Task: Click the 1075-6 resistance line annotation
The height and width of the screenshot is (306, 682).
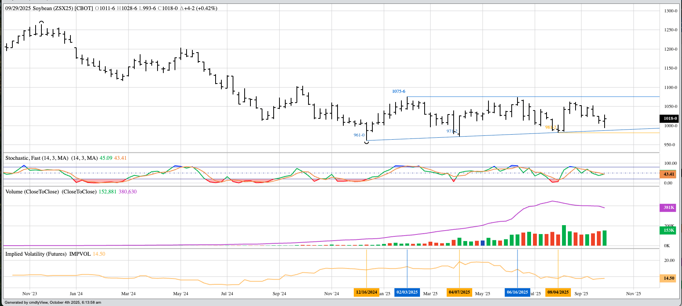Action: pos(398,92)
